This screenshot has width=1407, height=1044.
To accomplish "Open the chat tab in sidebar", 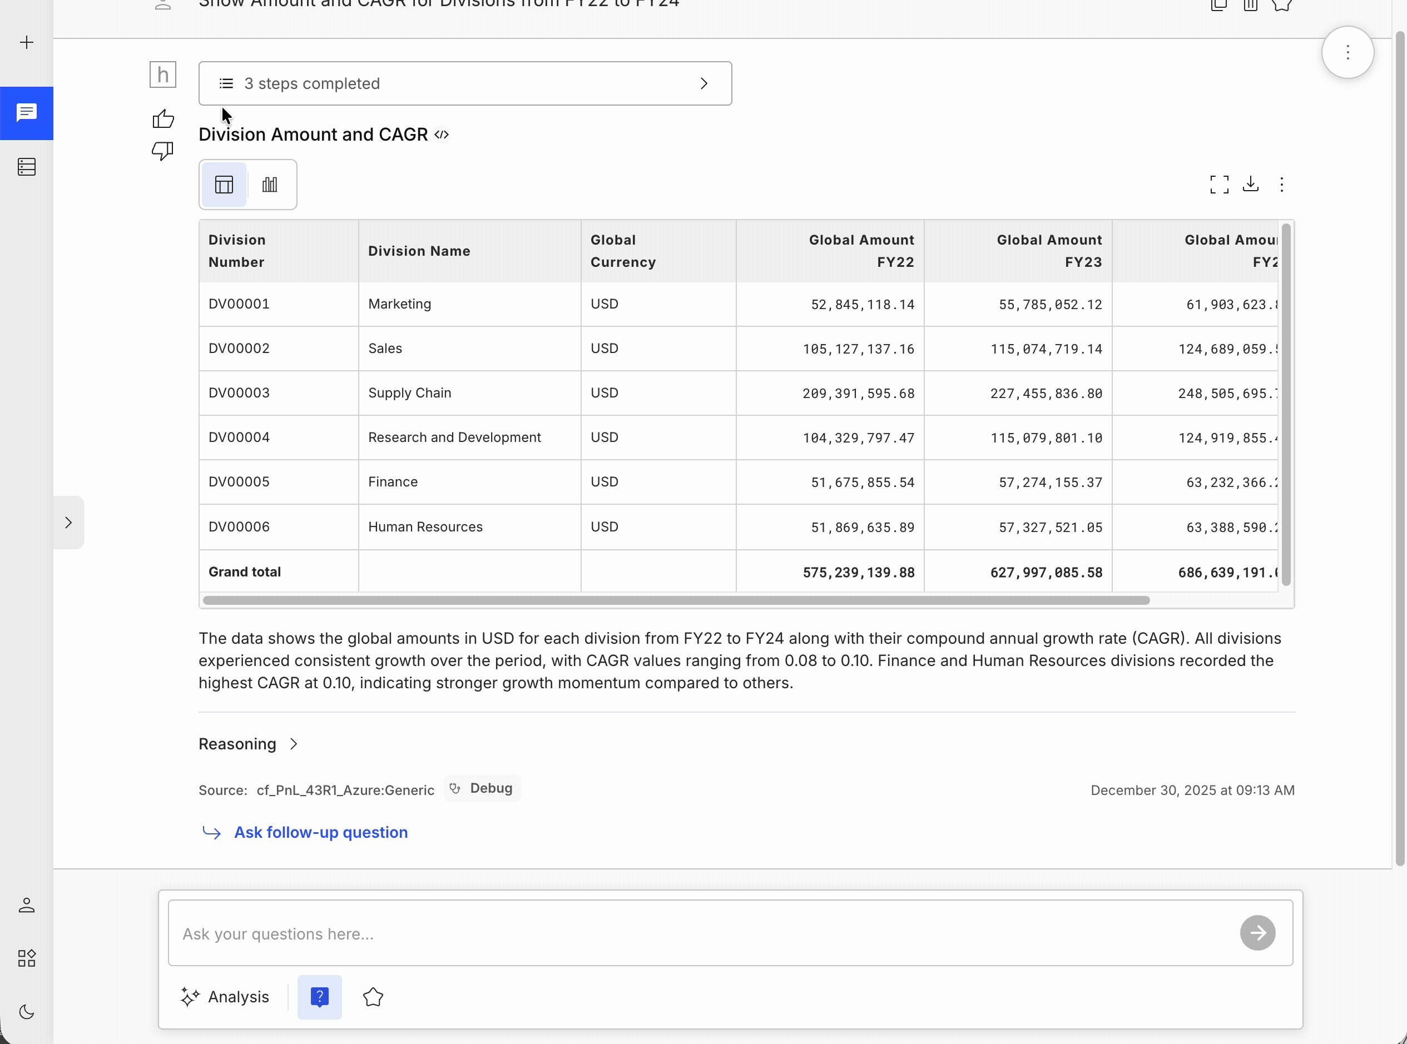I will coord(27,113).
